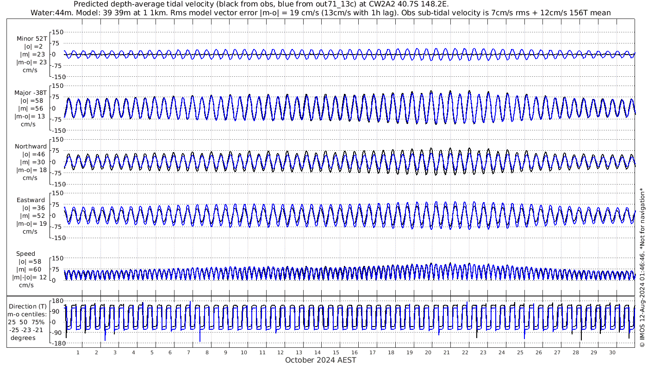Click the "|m-o|= 19" value in Eastward panel

31,224
